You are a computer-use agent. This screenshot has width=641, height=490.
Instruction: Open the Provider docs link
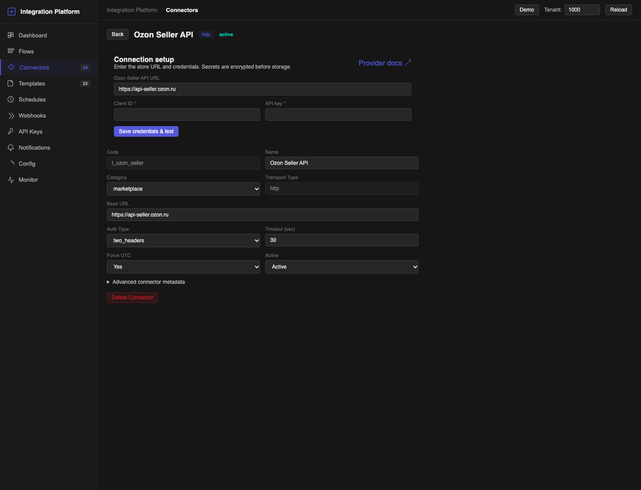pyautogui.click(x=385, y=63)
